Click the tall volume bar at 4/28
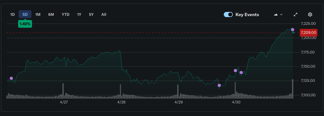The image size is (324, 116). point(121,92)
